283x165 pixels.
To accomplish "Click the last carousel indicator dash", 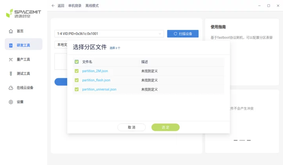I will point(249,140).
